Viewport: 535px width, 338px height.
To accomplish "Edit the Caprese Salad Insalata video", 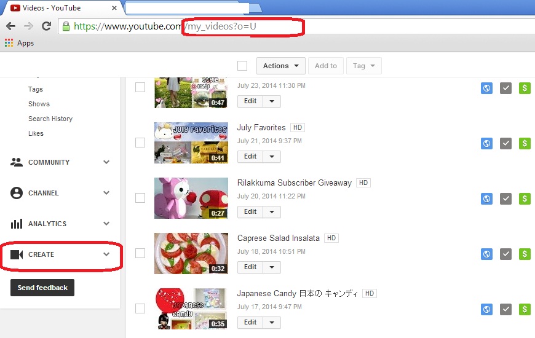I will 250,267.
